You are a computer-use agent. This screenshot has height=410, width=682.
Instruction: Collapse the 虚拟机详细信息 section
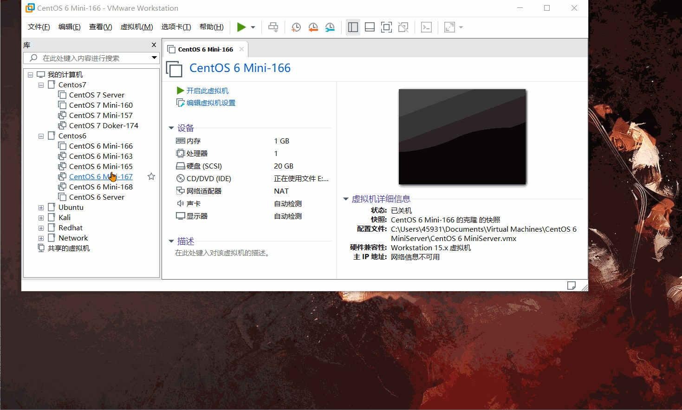pyautogui.click(x=346, y=199)
